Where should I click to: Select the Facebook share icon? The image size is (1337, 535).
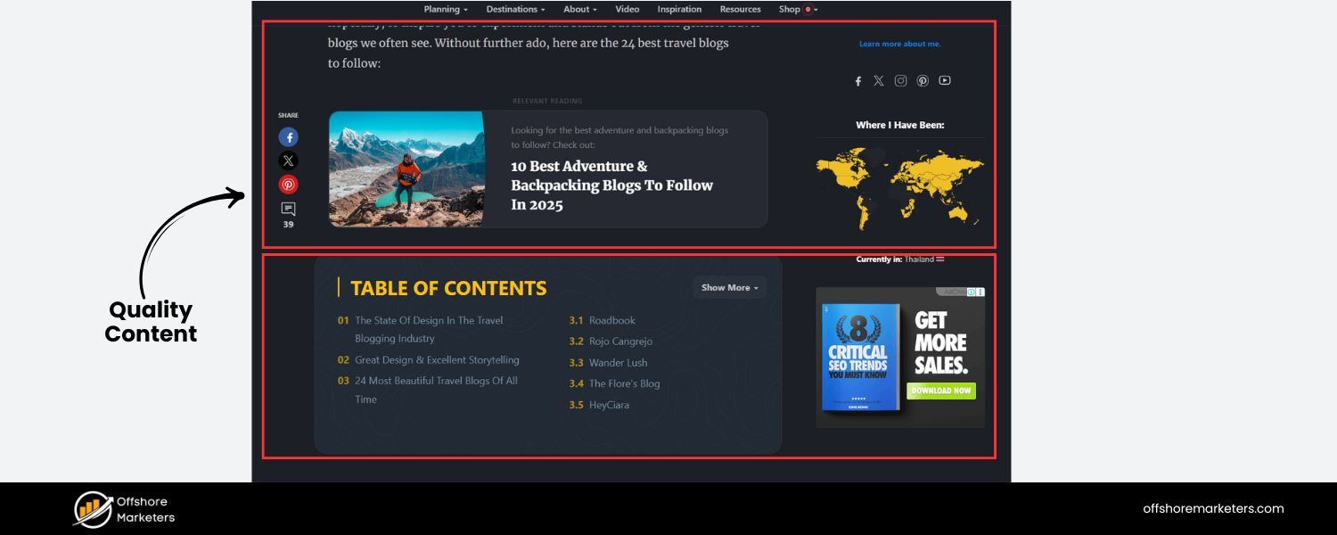coord(288,136)
